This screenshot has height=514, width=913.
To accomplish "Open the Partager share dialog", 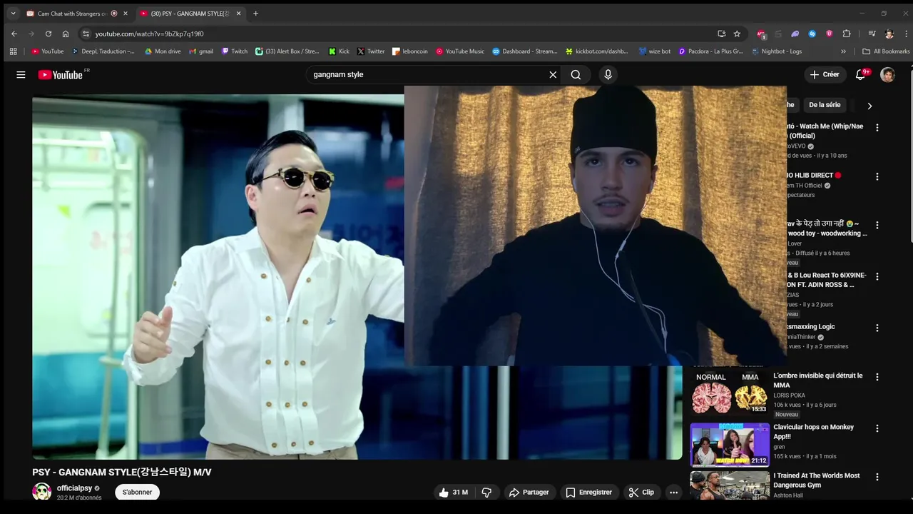I will click(x=529, y=493).
